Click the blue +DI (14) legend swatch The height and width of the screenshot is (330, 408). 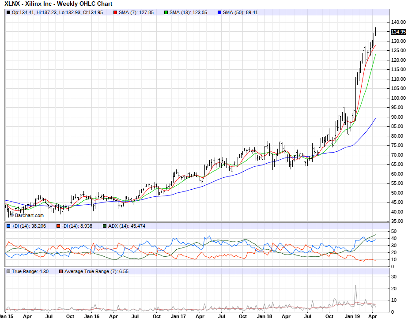(8, 226)
